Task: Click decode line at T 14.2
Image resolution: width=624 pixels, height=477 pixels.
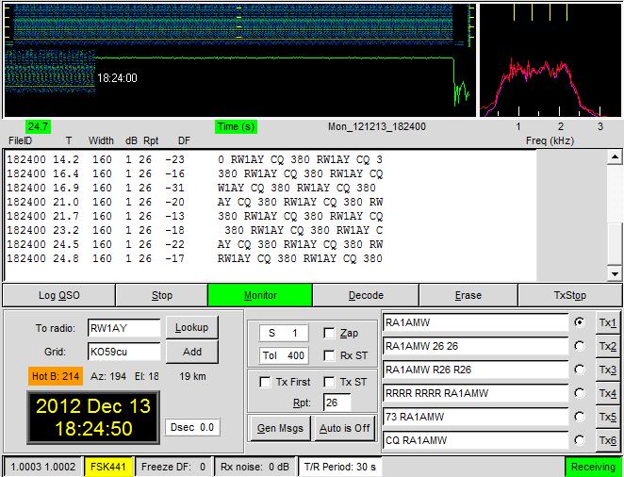Action: click(x=194, y=159)
